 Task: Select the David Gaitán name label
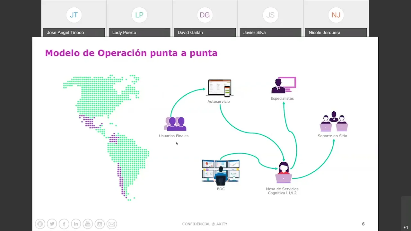[205, 32]
